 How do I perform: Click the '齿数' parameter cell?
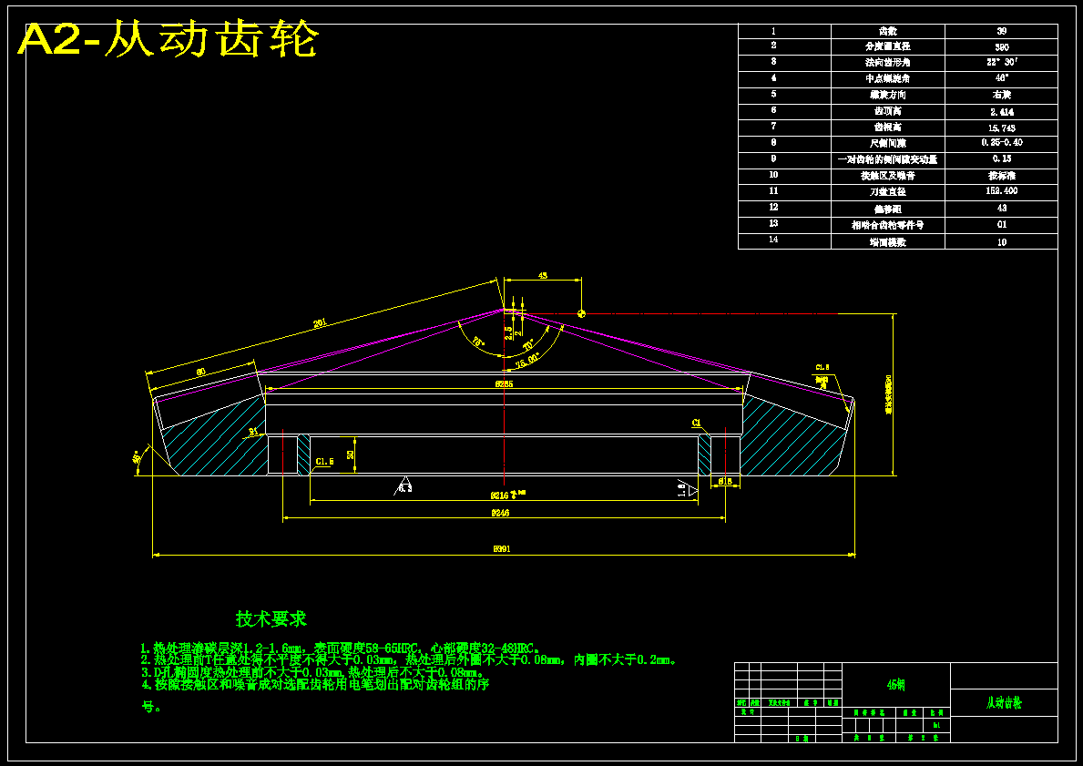click(x=887, y=31)
